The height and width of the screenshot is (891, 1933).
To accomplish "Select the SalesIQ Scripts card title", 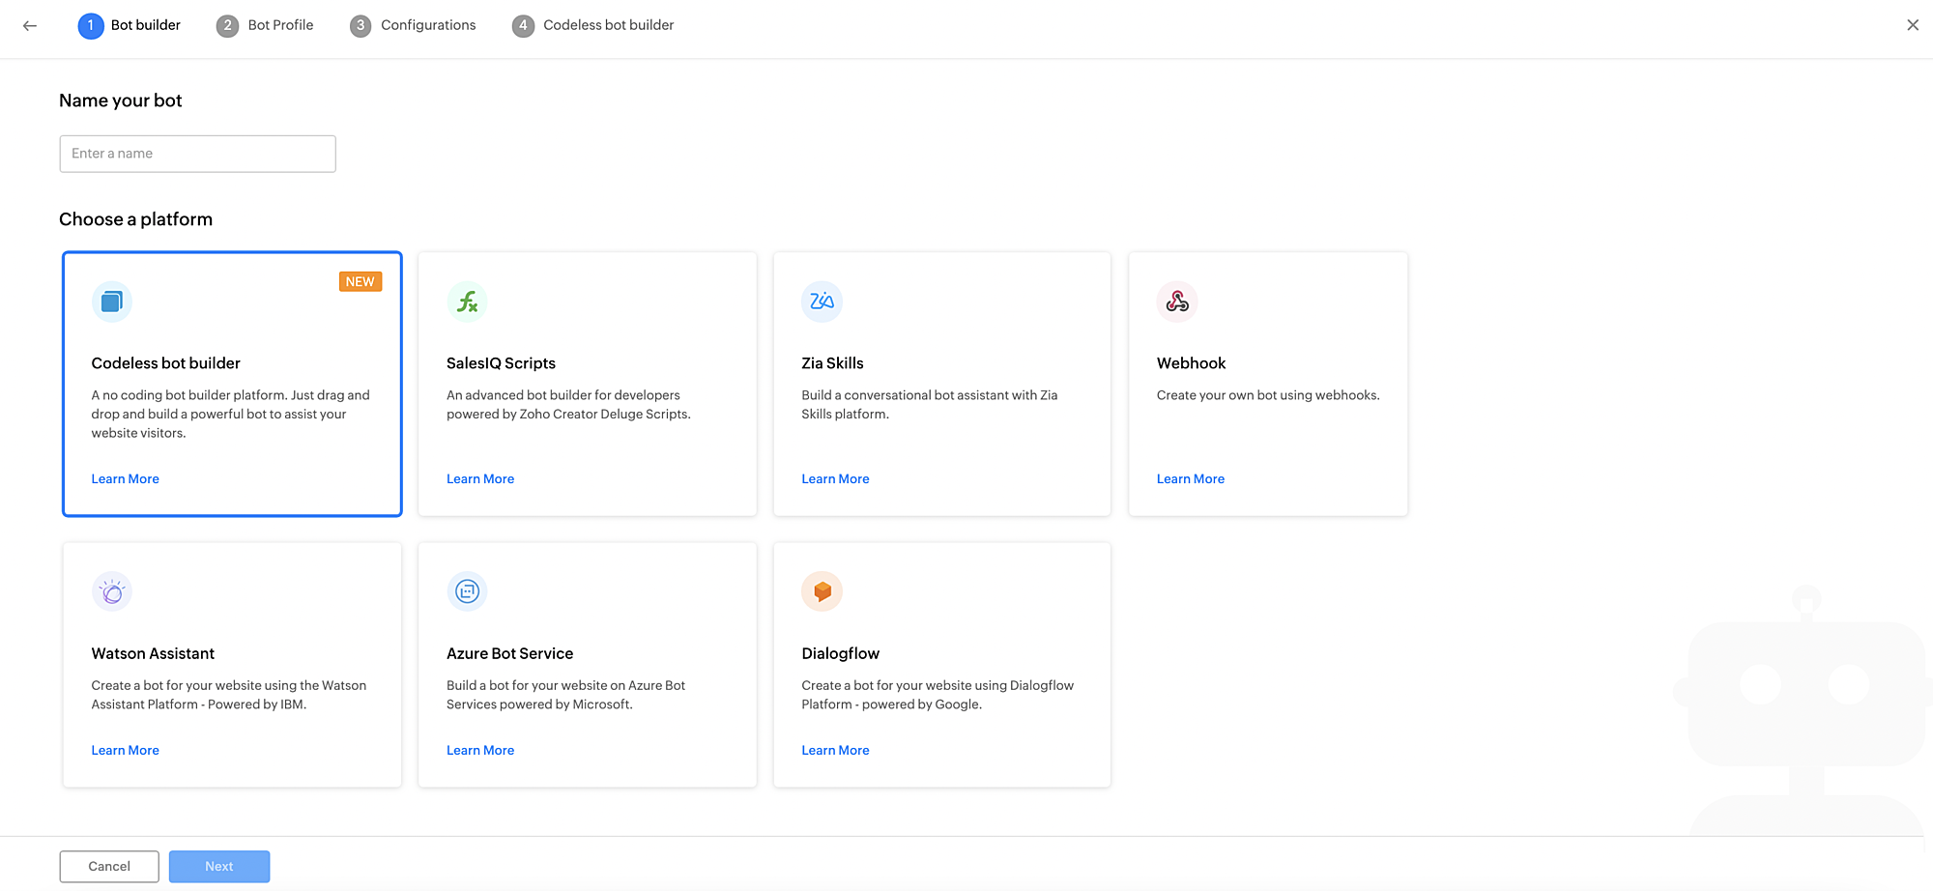I will point(501,363).
